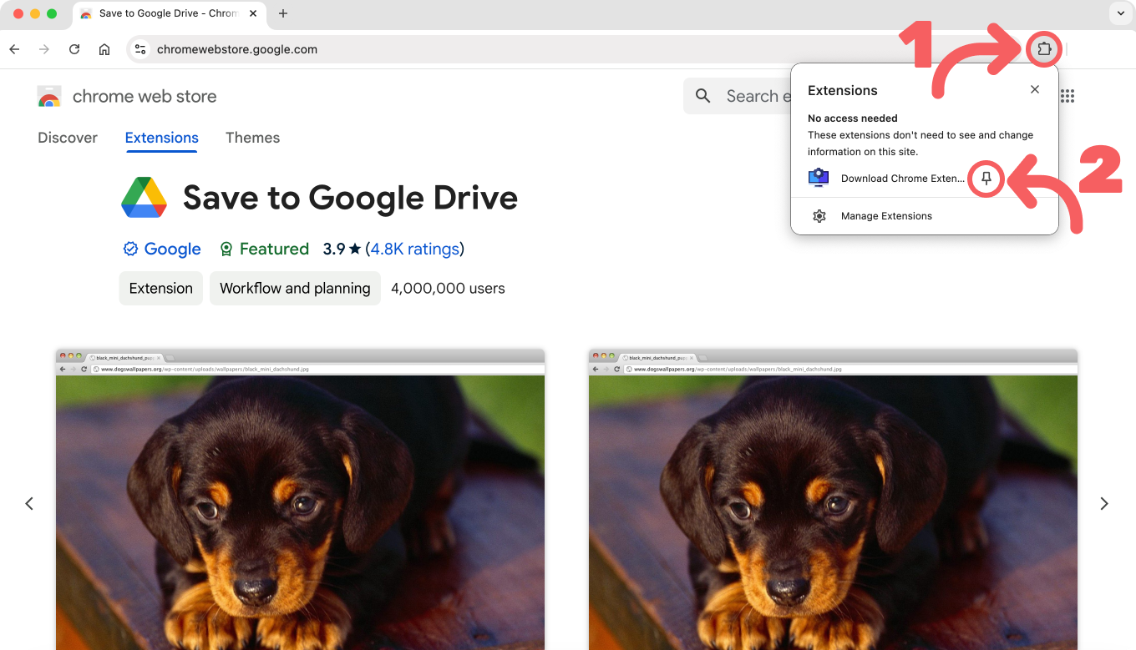Click the No access needed heading

pyautogui.click(x=853, y=118)
